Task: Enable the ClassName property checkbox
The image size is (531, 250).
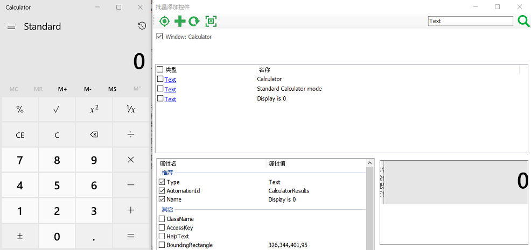Action: [x=162, y=219]
